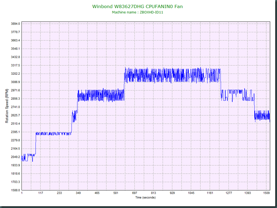Click the 3317.5 y-axis value
This screenshot has height=208, width=277.
pyautogui.click(x=15, y=65)
